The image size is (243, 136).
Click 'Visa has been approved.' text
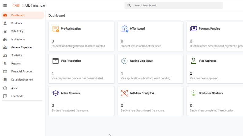(x=204, y=78)
